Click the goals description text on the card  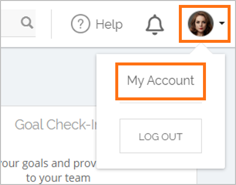[x=48, y=164]
